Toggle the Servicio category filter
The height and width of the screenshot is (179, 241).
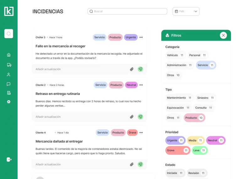click(206, 65)
